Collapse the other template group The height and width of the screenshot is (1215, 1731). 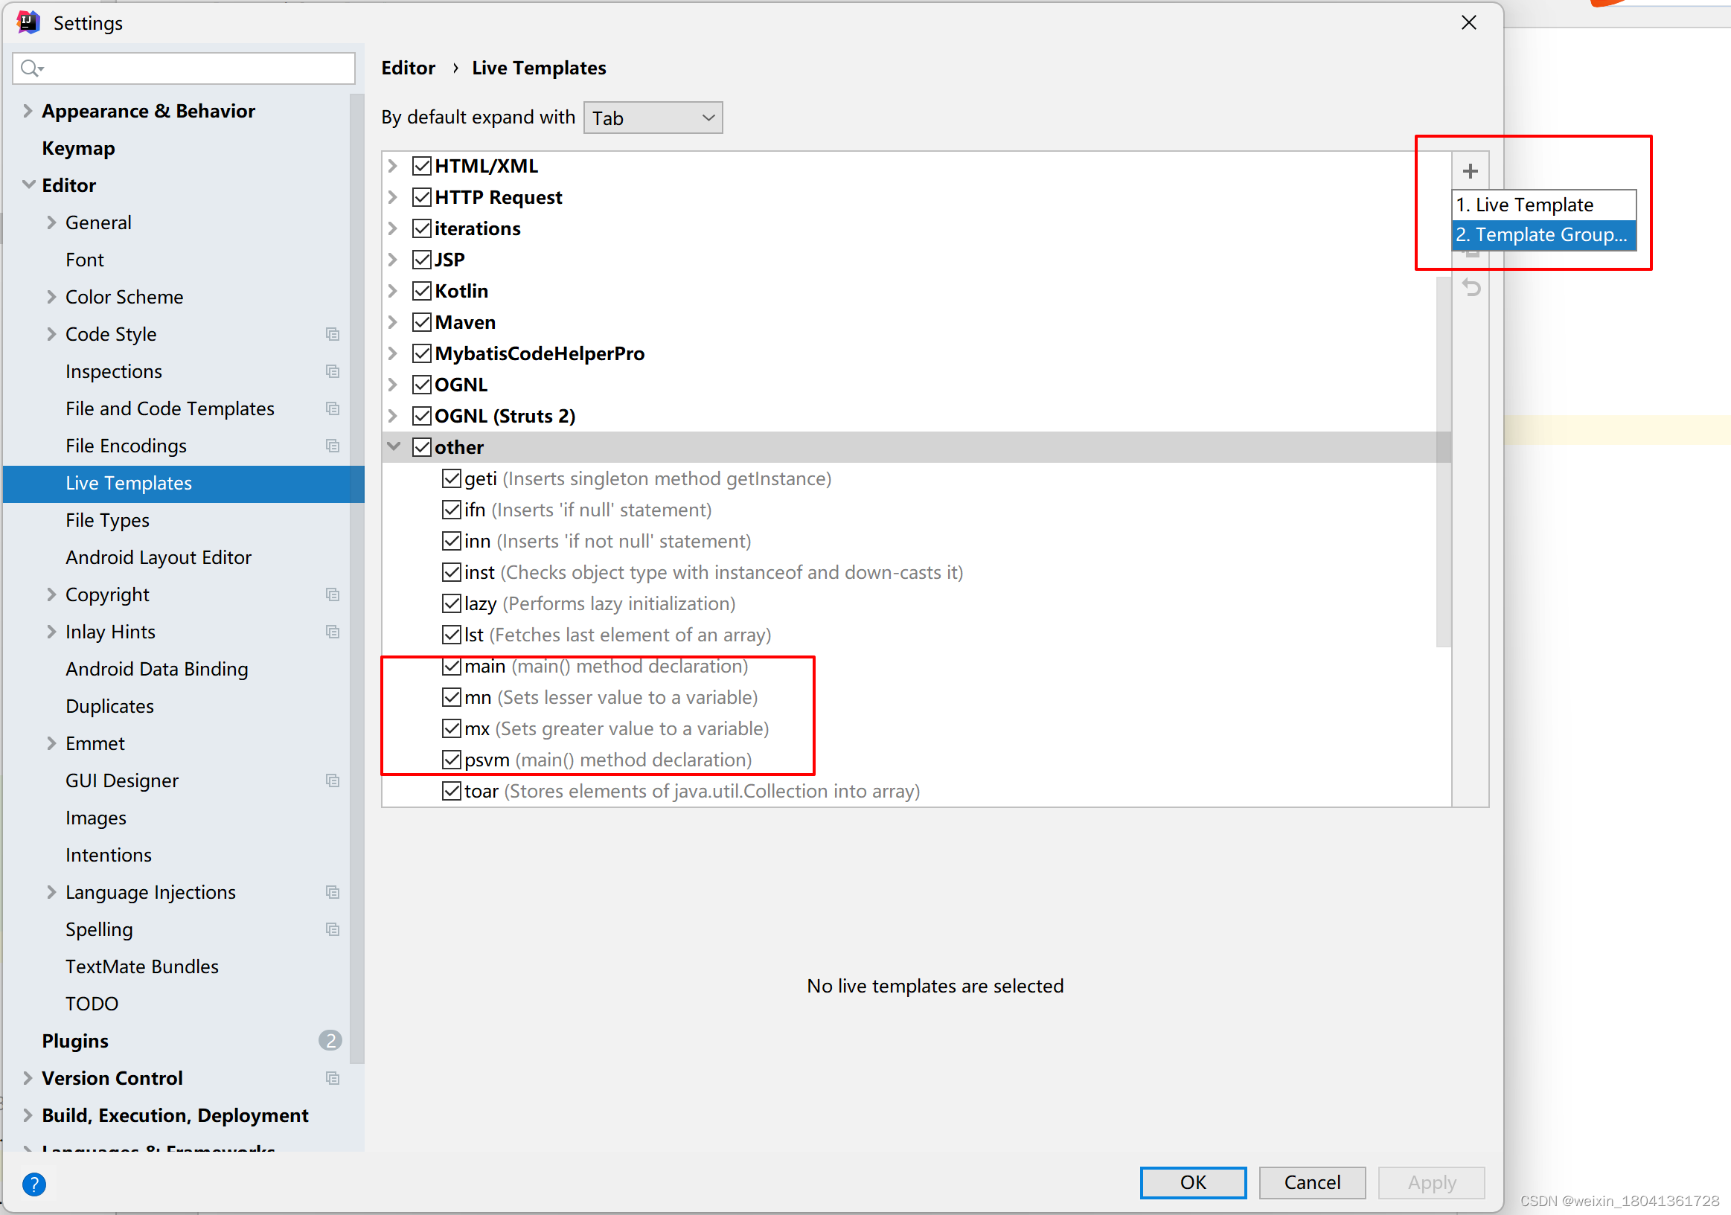tap(393, 447)
